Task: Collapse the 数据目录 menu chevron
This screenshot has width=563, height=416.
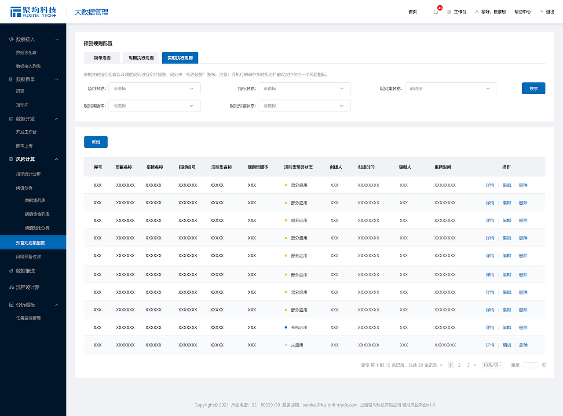Action: 57,79
